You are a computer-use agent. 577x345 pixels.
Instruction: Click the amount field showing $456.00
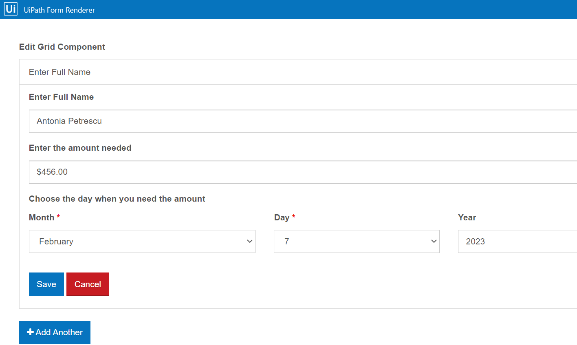tap(303, 172)
